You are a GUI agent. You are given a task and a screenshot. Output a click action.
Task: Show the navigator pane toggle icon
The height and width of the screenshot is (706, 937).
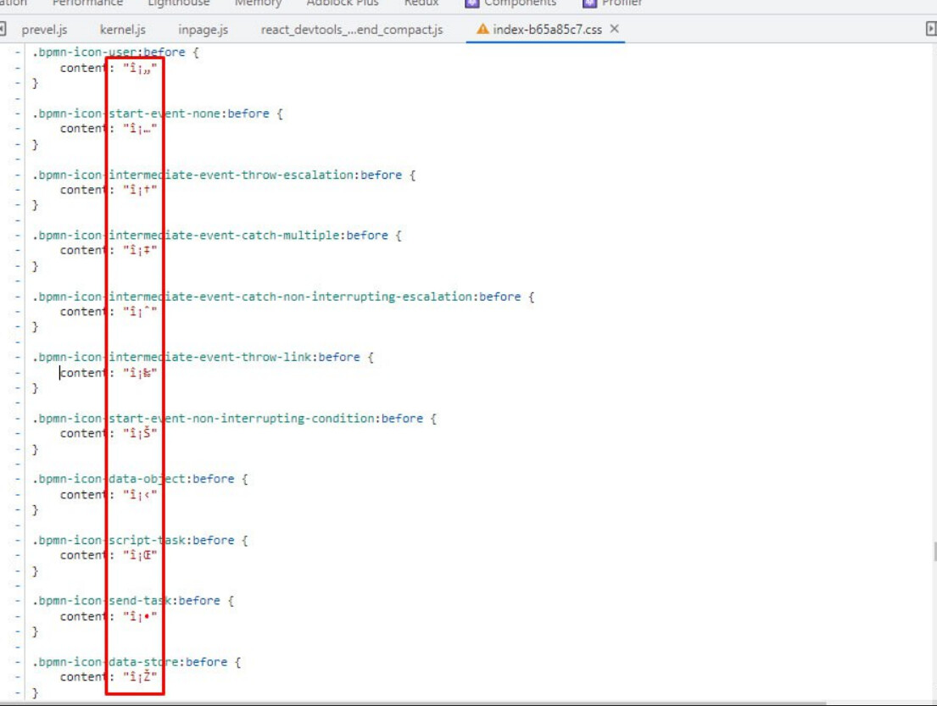(x=3, y=29)
